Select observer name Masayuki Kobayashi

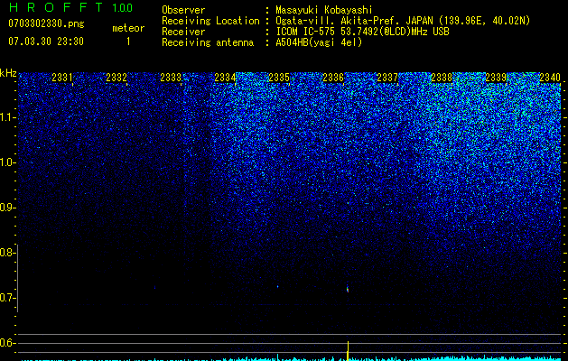[324, 10]
